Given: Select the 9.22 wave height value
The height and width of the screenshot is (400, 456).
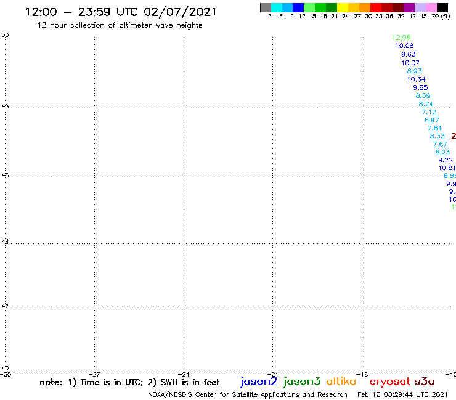Looking at the screenshot, I should click(446, 160).
